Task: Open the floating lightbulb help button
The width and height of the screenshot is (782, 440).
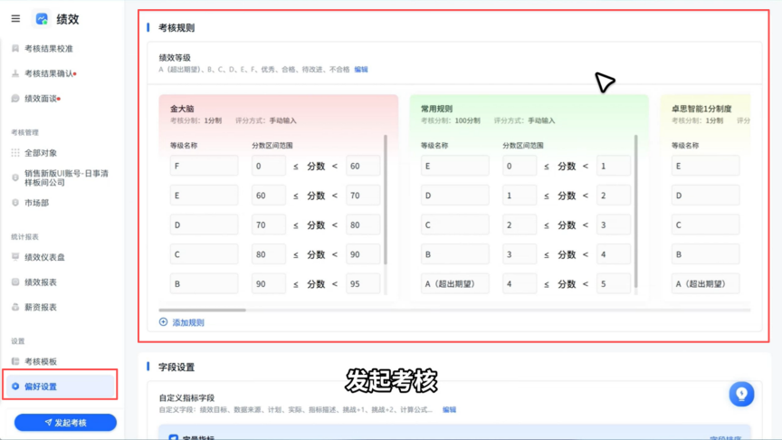Action: point(741,394)
